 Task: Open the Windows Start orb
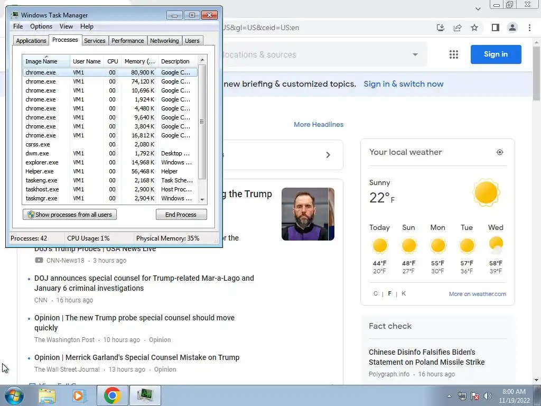click(13, 395)
